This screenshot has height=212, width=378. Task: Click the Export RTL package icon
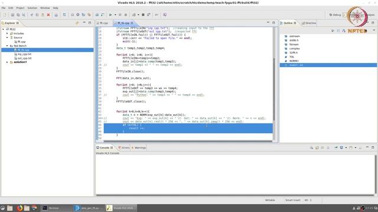[134, 15]
